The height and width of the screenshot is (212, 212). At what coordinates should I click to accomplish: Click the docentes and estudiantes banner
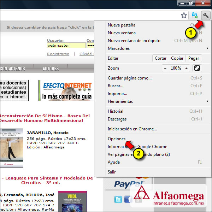14,90
